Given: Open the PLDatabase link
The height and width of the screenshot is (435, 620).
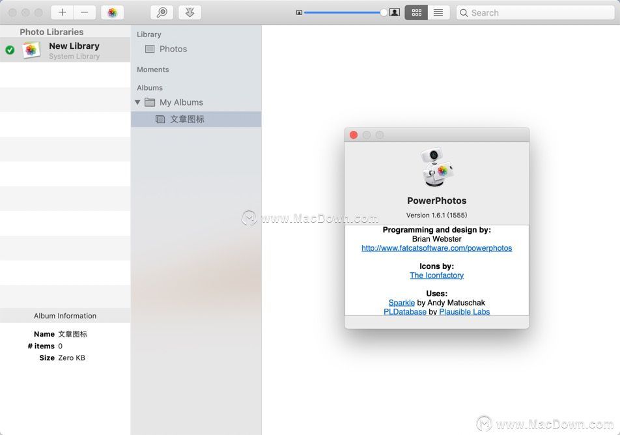Looking at the screenshot, I should (x=405, y=312).
